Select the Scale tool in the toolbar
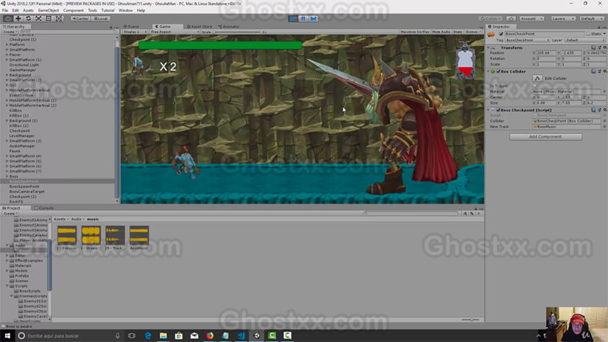This screenshot has height=342, width=608. (x=39, y=19)
